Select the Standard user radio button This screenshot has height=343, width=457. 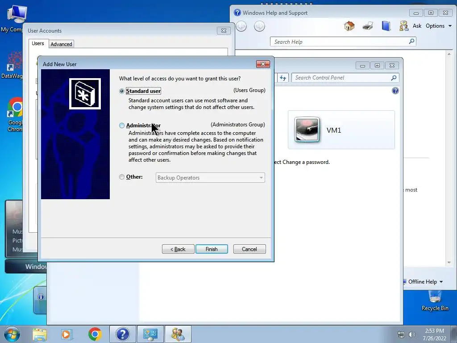122,91
